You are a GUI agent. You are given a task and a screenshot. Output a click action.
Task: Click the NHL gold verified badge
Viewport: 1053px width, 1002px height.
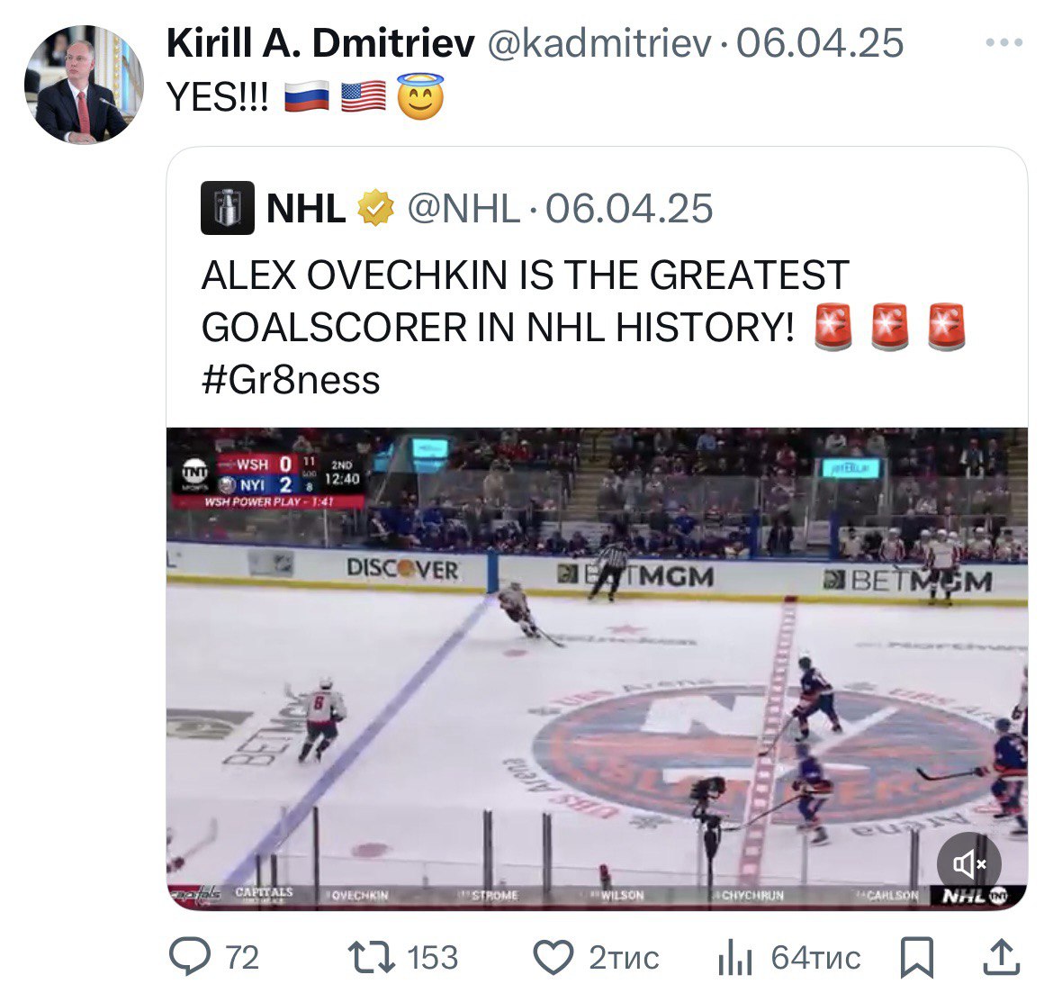[375, 208]
